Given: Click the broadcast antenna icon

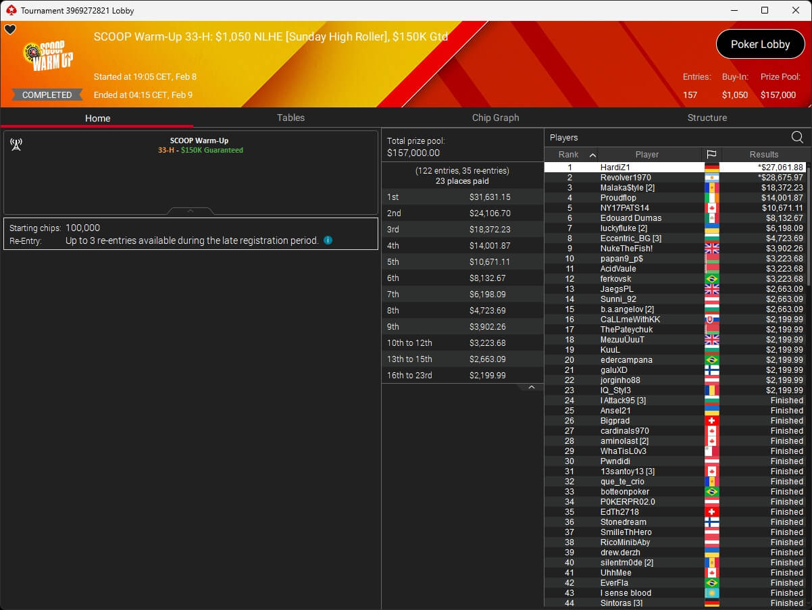Looking at the screenshot, I should pos(16,144).
